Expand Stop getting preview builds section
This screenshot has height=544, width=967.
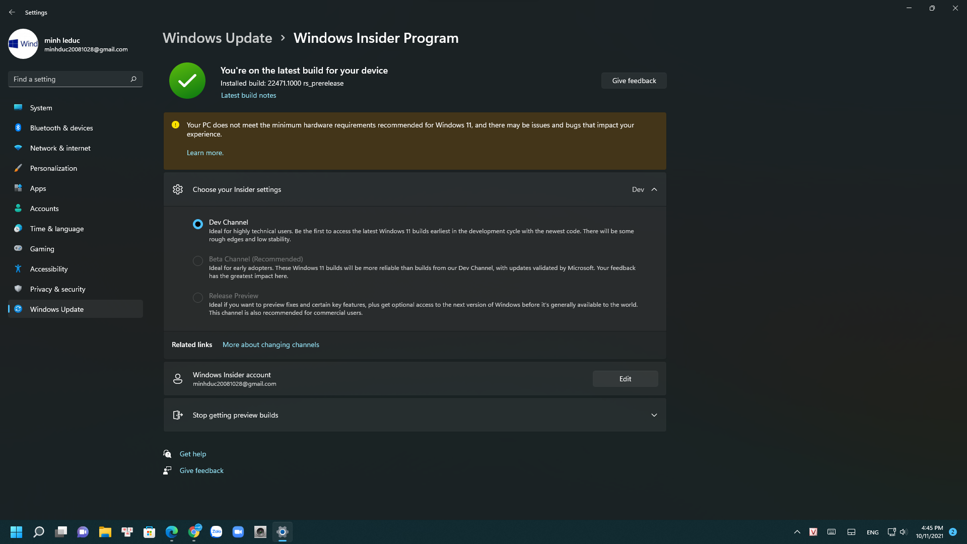[x=654, y=415]
